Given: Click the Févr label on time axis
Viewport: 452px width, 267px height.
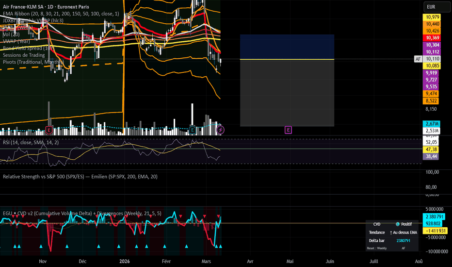Looking at the screenshot, I should point(166,261).
